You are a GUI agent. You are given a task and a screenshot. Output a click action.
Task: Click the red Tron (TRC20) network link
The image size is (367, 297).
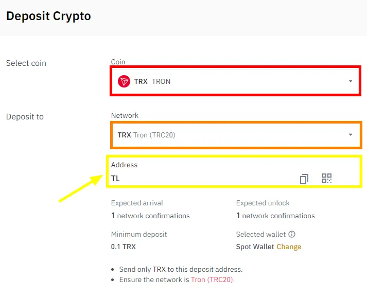click(x=212, y=280)
